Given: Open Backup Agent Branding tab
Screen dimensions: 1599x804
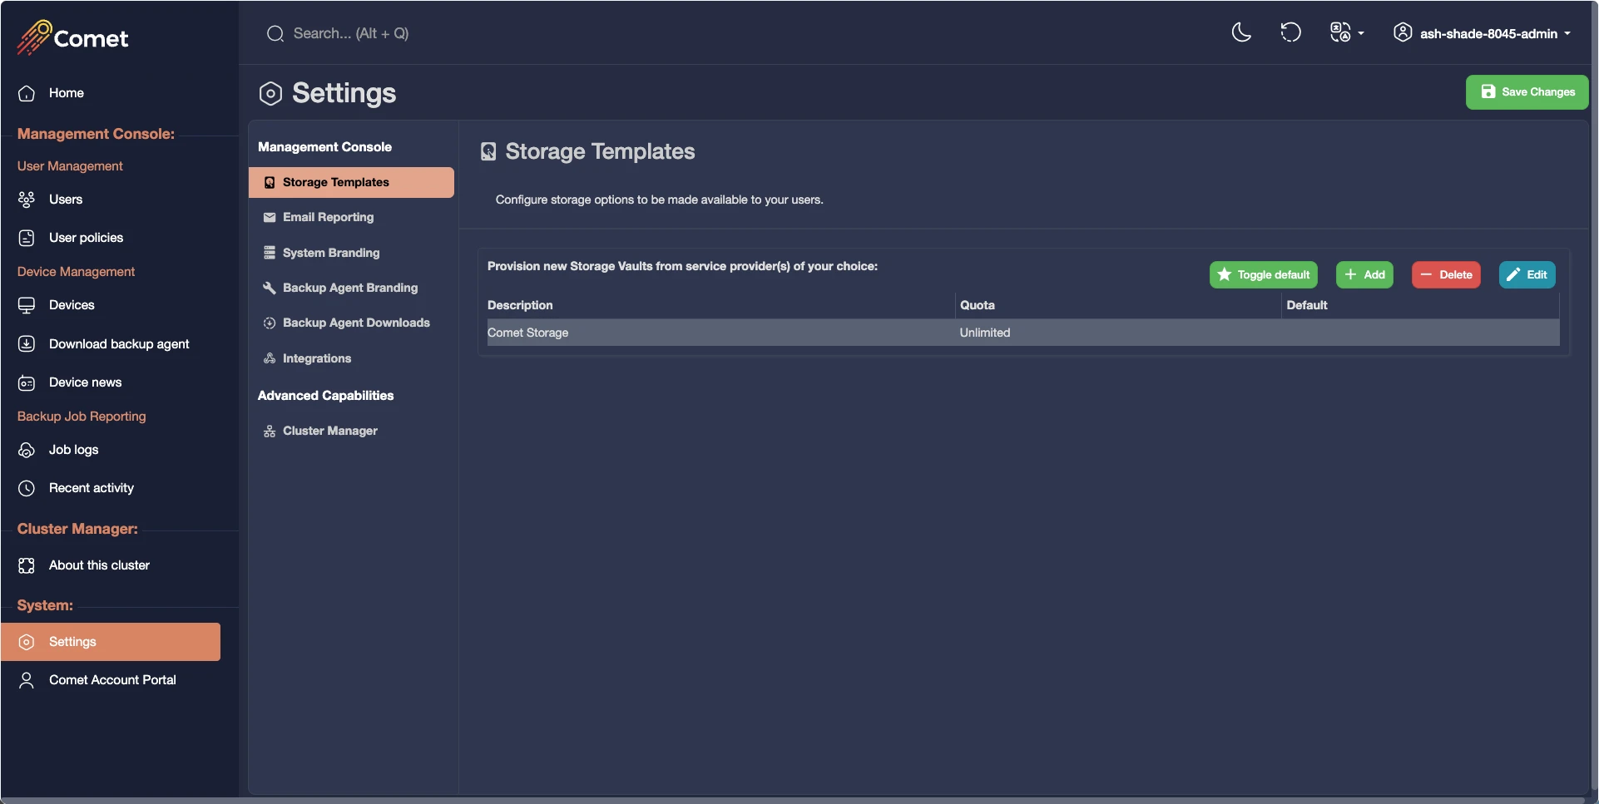Looking at the screenshot, I should 351,288.
